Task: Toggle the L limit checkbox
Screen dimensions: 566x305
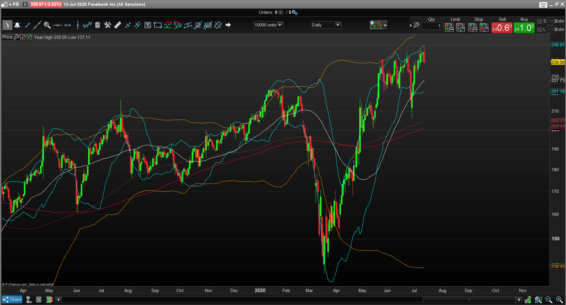Action: [540, 30]
